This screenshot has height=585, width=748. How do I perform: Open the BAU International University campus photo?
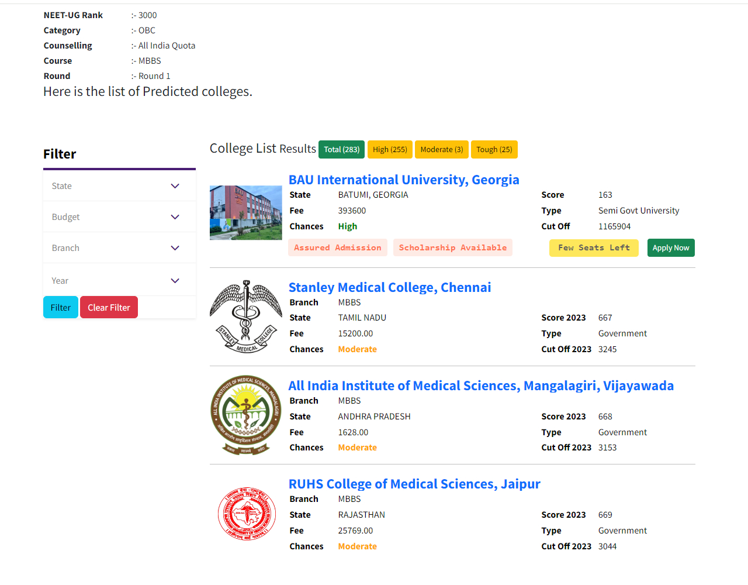pyautogui.click(x=246, y=213)
